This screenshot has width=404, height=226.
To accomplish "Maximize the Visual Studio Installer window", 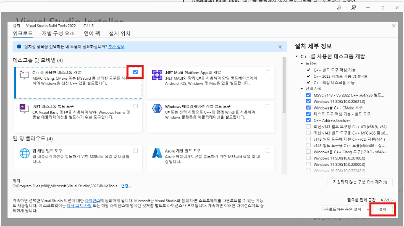I will (x=382, y=8).
